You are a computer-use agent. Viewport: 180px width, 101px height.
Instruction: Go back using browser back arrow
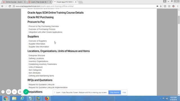[x=2, y=6]
